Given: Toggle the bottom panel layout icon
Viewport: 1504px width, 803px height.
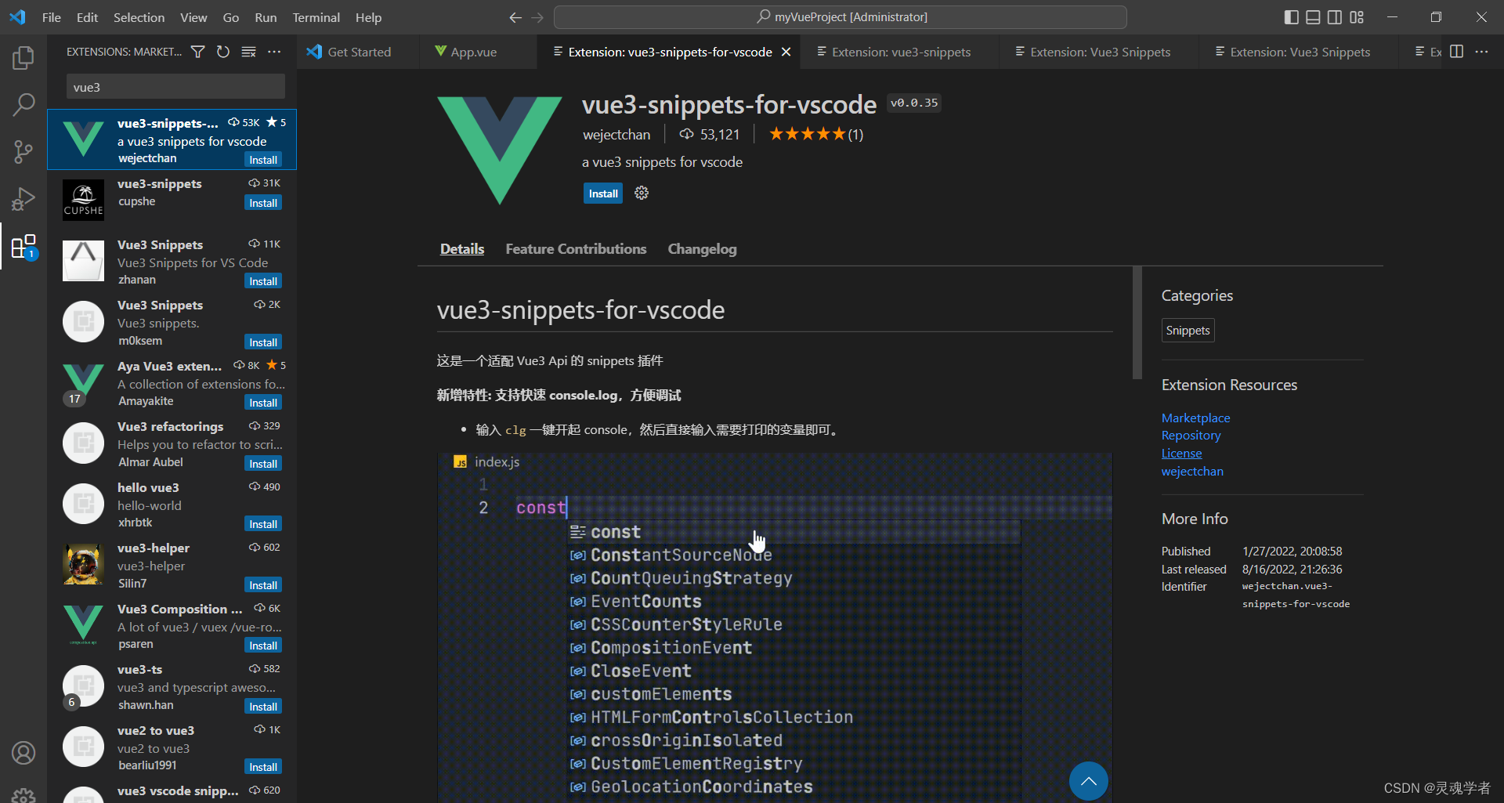Looking at the screenshot, I should pos(1314,17).
